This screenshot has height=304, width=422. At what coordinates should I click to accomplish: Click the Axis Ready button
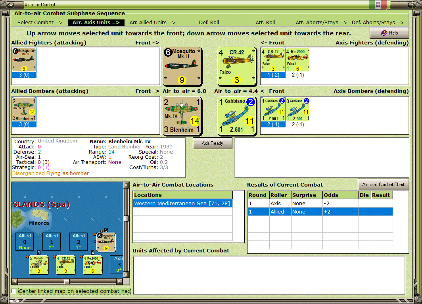pyautogui.click(x=212, y=143)
